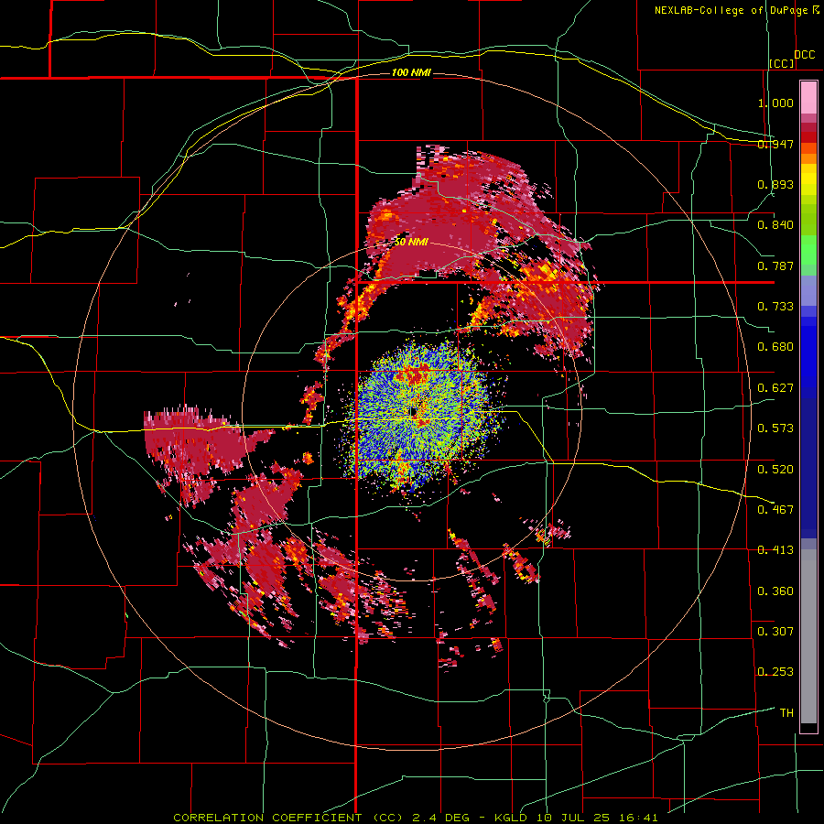824x824 pixels.
Task: Click the Correlation Coefficient caption at bottom
Action: (x=415, y=818)
